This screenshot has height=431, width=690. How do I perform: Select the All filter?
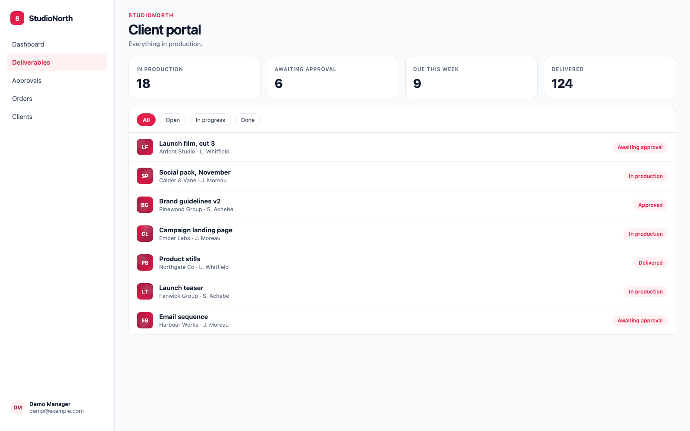pyautogui.click(x=146, y=120)
